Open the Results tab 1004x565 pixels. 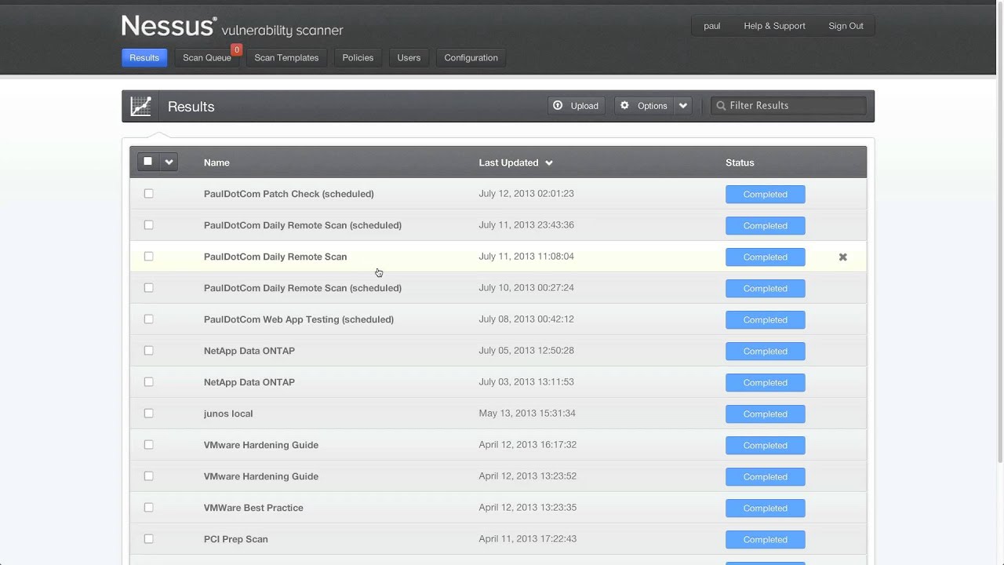[x=144, y=57]
